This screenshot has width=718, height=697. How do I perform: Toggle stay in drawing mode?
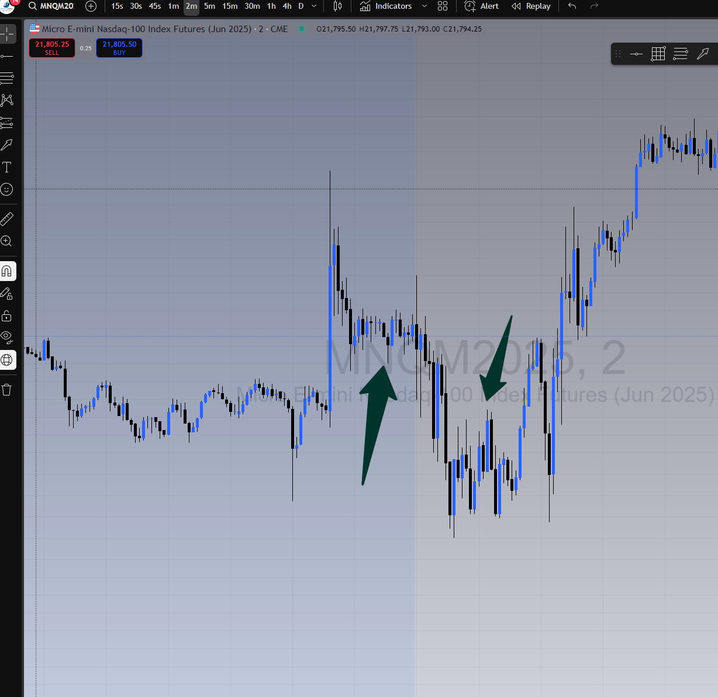point(7,293)
